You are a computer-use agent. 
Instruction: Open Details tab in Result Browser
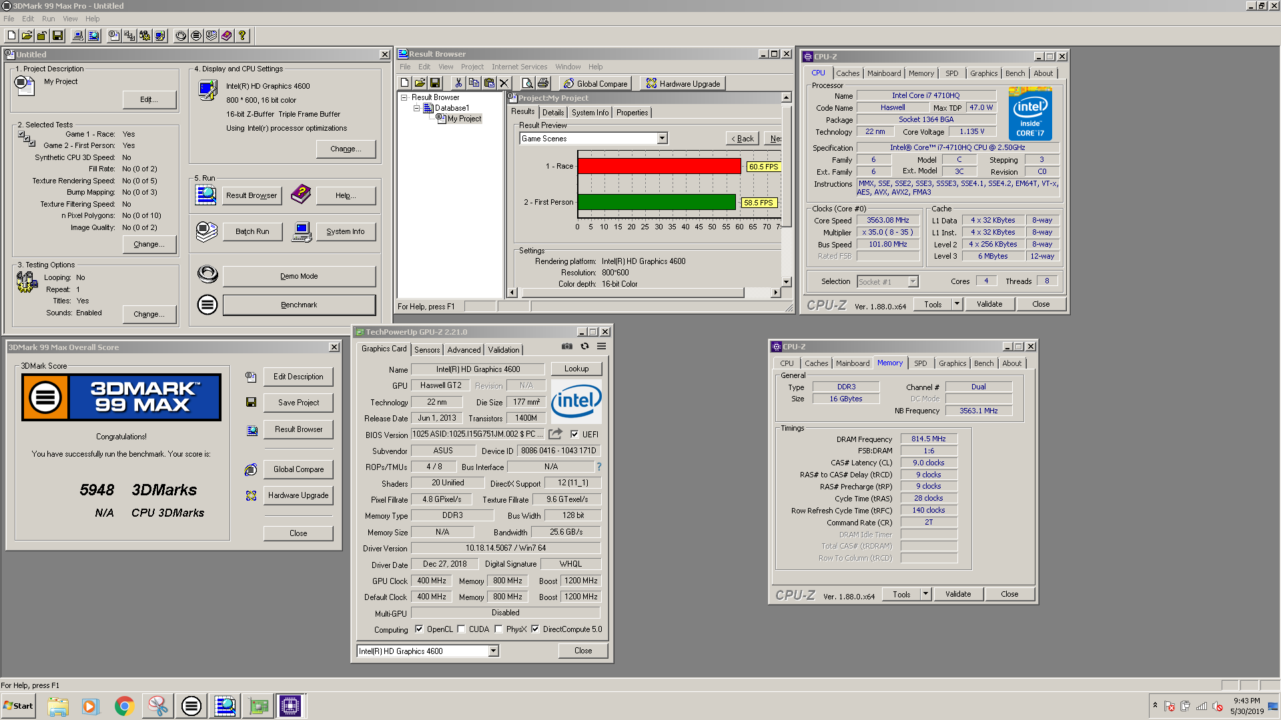pyautogui.click(x=553, y=113)
